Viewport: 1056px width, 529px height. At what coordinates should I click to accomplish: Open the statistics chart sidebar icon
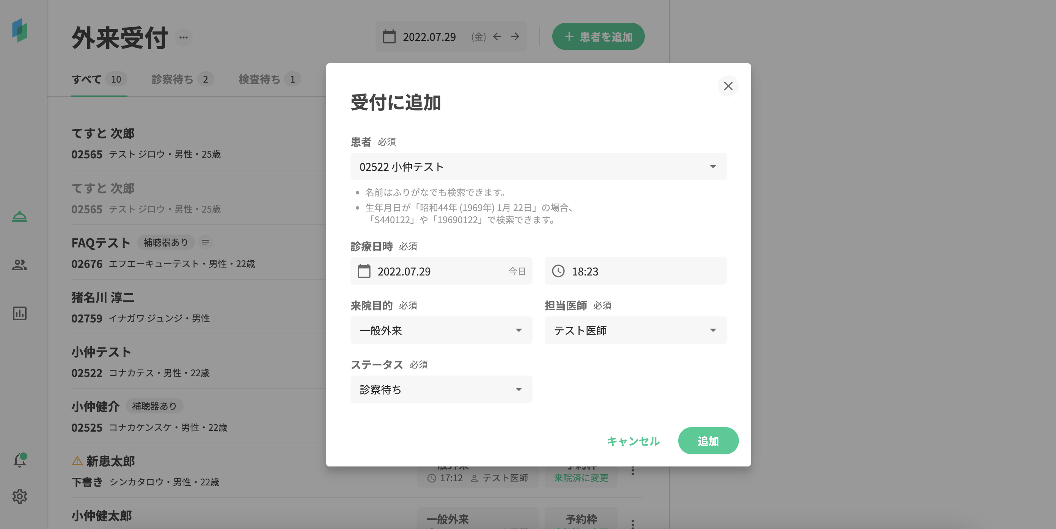[19, 313]
